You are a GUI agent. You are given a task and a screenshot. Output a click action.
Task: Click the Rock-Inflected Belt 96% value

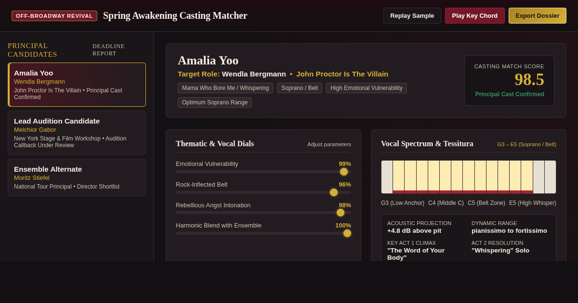(x=345, y=185)
